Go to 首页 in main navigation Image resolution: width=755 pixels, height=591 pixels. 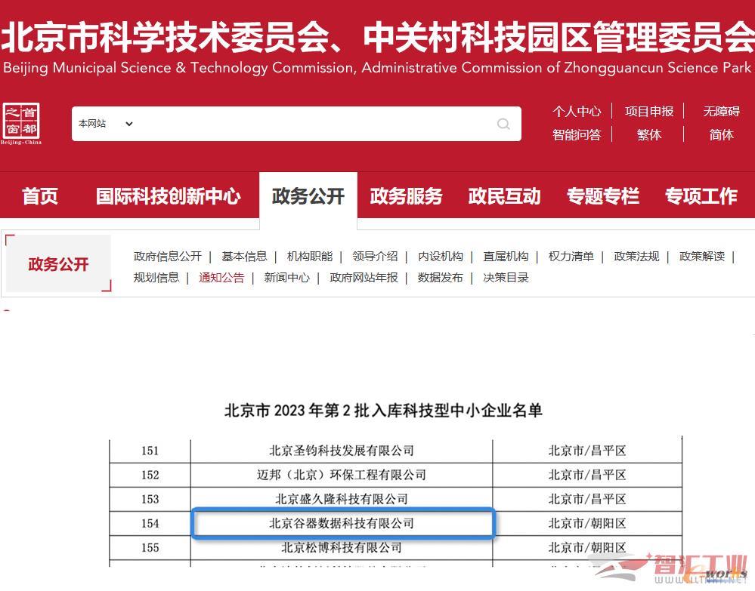point(40,196)
